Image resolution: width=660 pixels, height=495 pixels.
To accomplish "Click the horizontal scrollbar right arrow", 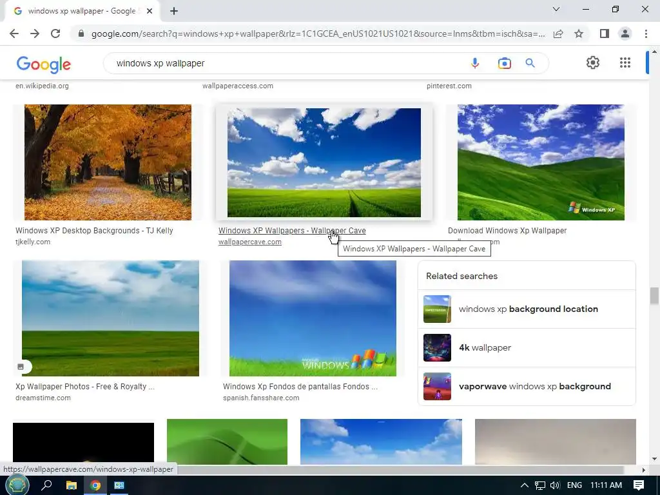I will pos(643,469).
